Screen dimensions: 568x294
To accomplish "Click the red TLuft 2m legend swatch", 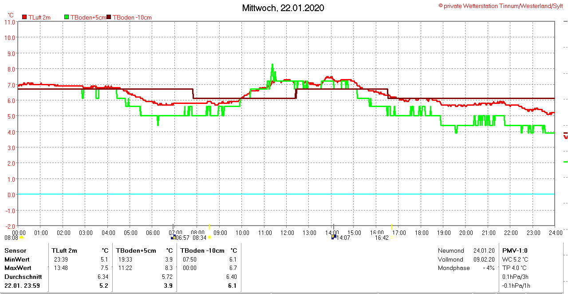I will point(24,17).
